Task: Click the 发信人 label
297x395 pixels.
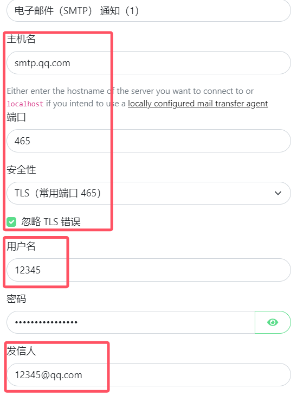Action: click(x=21, y=351)
